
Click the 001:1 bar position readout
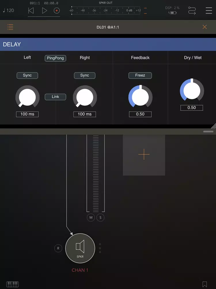[x=35, y=3]
